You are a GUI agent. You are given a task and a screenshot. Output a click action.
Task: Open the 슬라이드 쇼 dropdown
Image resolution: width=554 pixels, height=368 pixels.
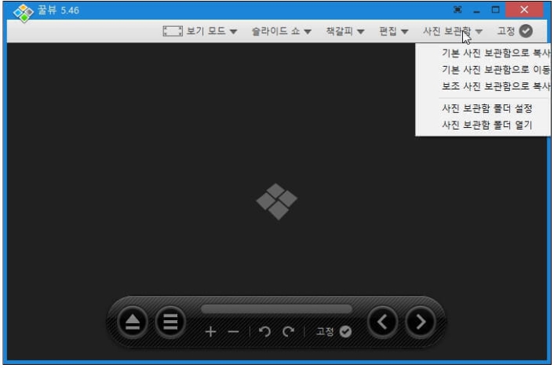pyautogui.click(x=281, y=31)
